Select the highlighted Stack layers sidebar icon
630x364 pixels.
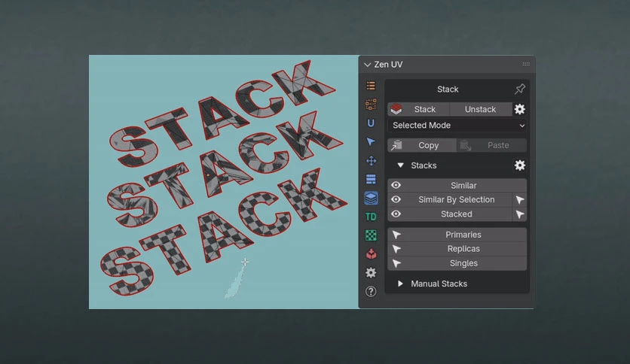point(371,198)
